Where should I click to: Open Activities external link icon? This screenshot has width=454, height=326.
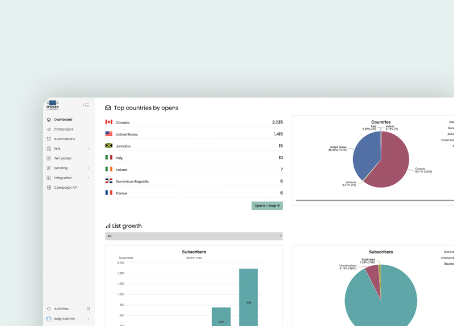point(89,309)
